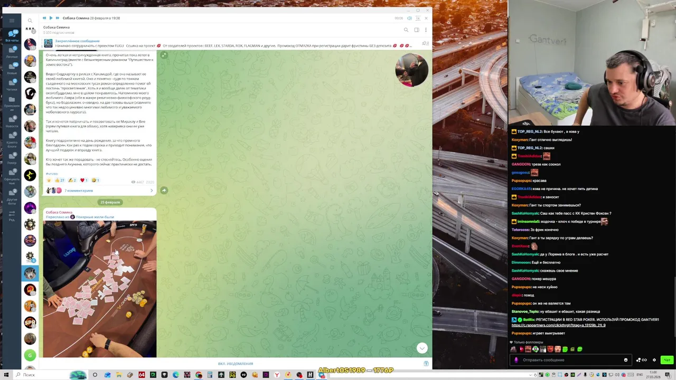Focus the 'Отправить сообщение' chat input

(x=570, y=360)
